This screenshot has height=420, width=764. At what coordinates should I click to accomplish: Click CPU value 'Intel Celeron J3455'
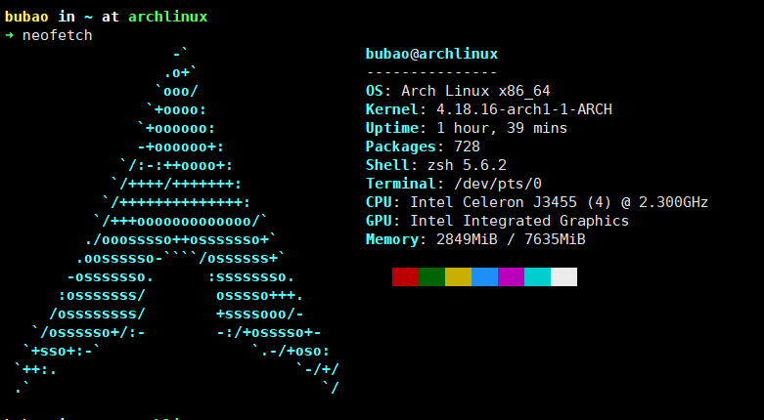pos(493,202)
